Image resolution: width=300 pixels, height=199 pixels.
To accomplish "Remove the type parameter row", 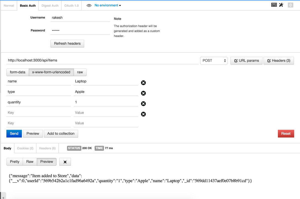I will (x=143, y=93).
